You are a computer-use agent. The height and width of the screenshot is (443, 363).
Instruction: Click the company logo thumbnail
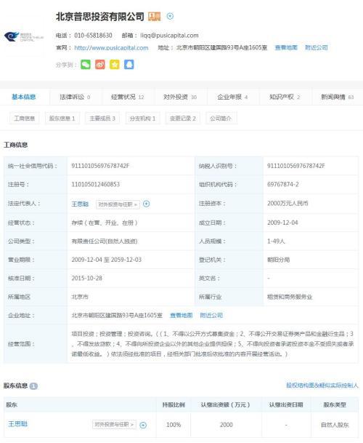[x=24, y=36]
